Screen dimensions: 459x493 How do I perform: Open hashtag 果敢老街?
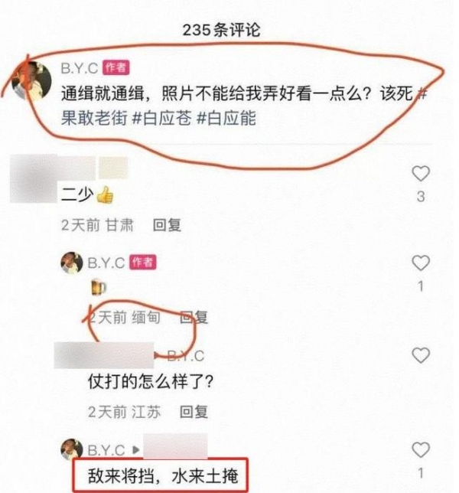(94, 118)
